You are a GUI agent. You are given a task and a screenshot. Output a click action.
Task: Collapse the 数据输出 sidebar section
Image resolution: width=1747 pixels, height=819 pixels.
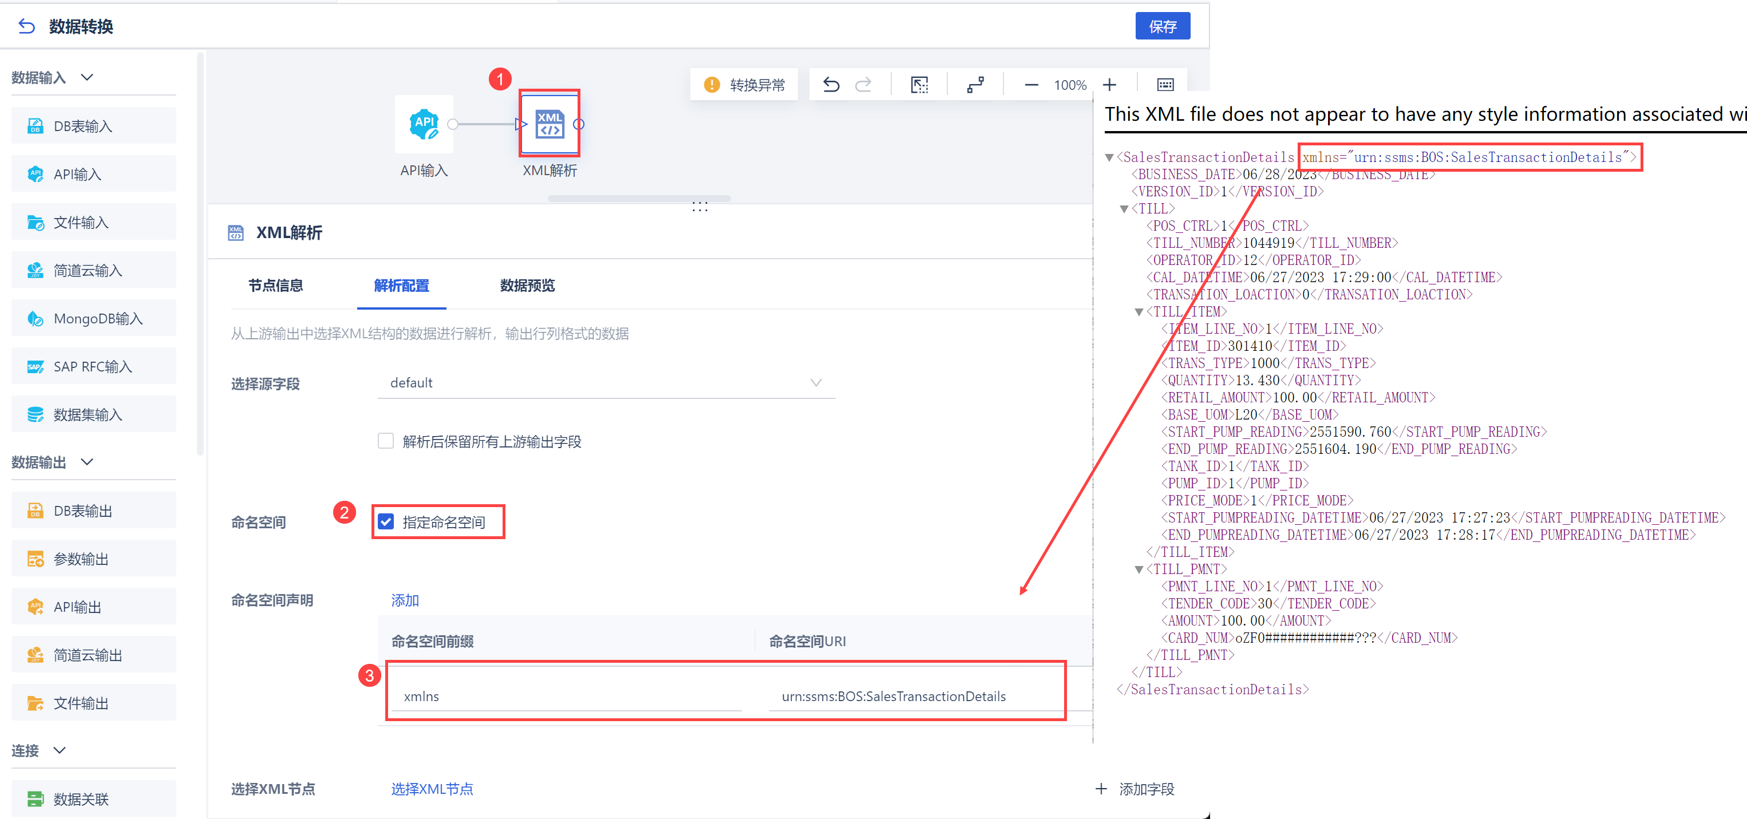(x=87, y=462)
